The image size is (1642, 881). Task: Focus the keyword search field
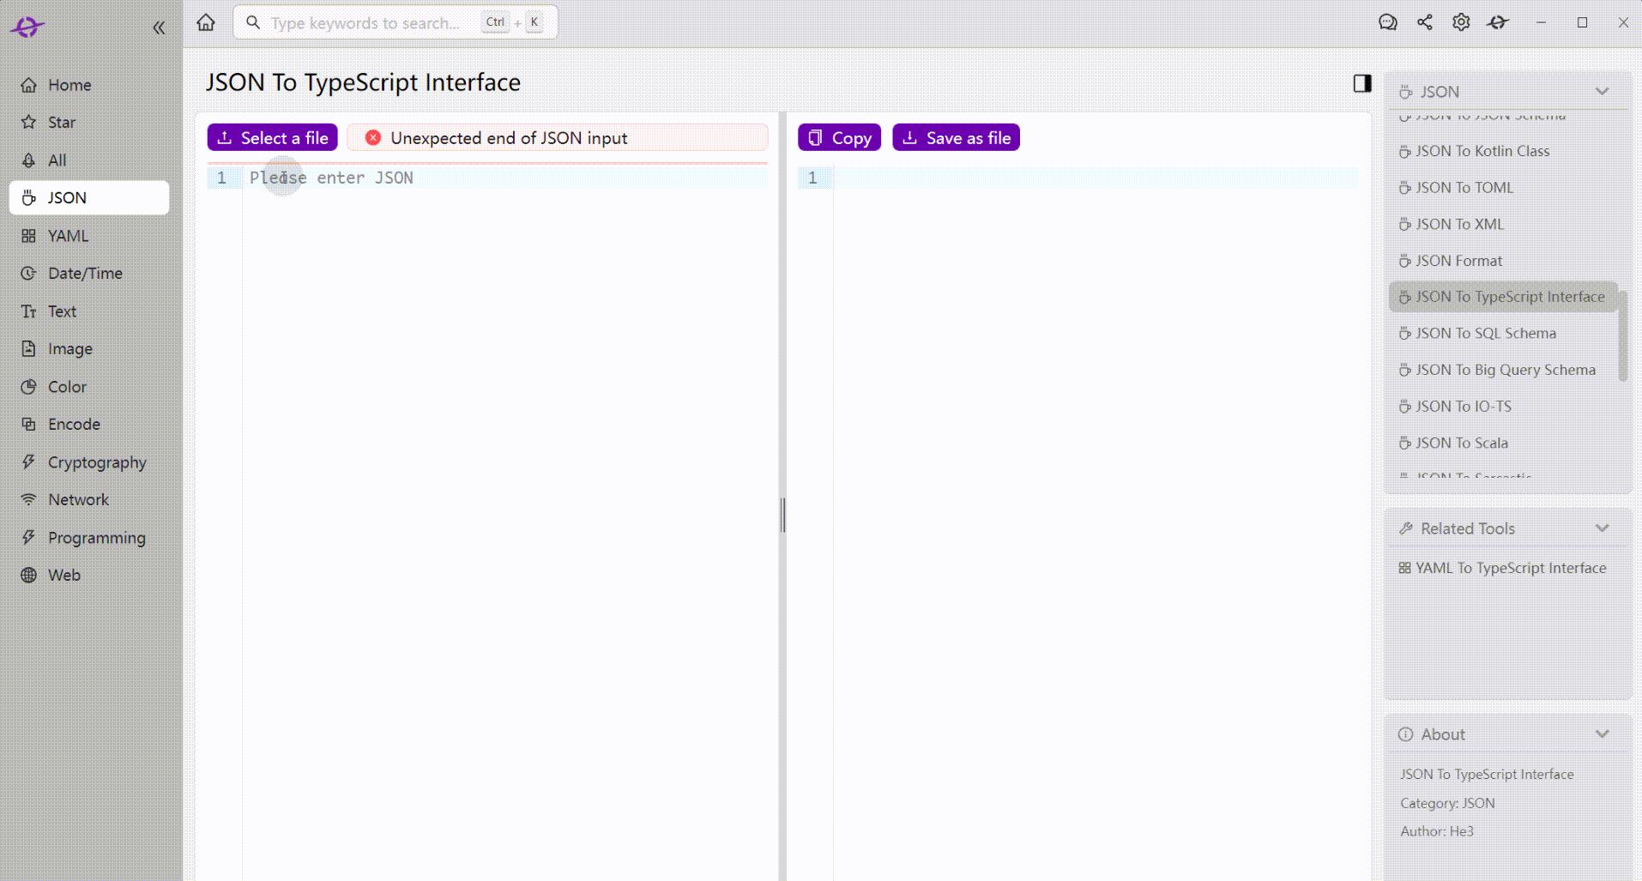click(x=395, y=22)
